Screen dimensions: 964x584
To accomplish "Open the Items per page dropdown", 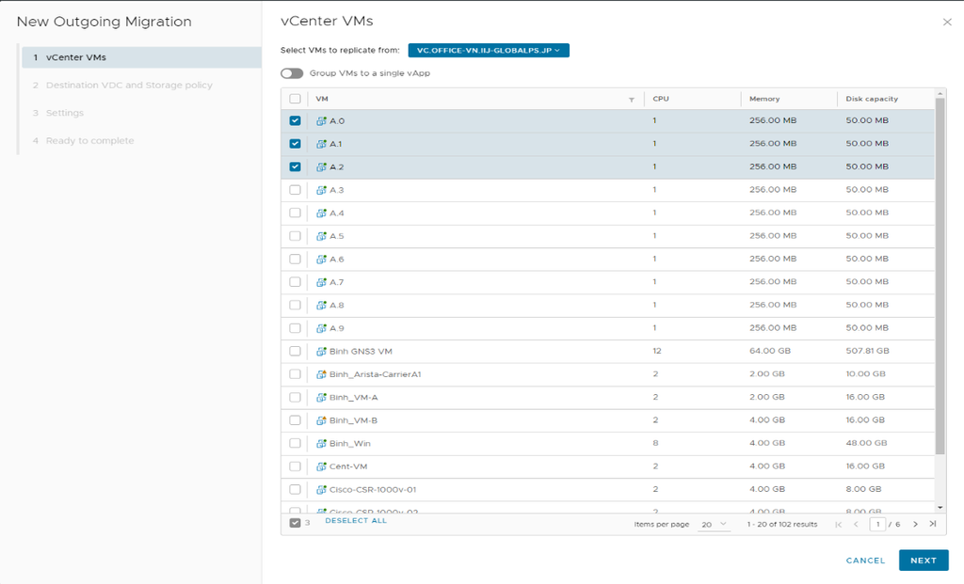I will [x=713, y=524].
